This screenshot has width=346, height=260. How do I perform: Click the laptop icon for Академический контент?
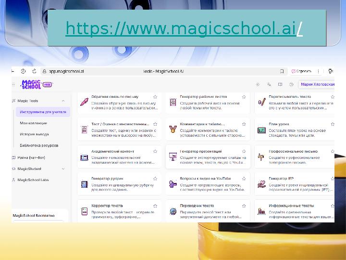pos(84,157)
